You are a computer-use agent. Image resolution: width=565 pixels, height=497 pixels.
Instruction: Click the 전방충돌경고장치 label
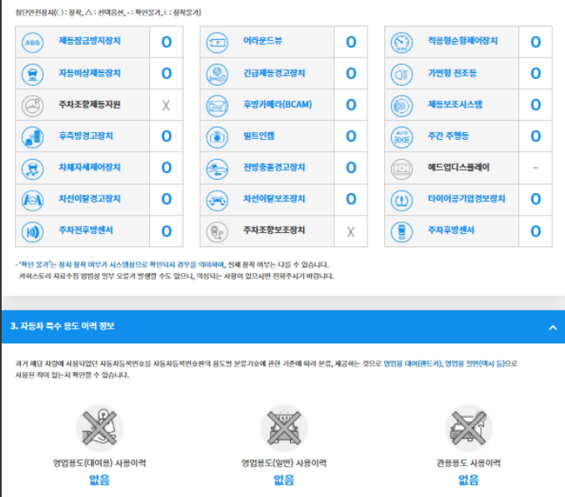pos(274,167)
